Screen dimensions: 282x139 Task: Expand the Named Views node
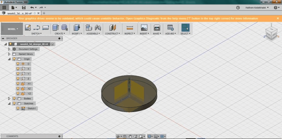point(9,54)
